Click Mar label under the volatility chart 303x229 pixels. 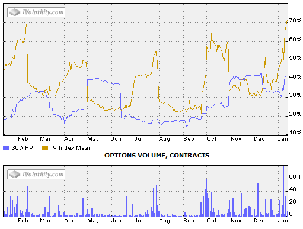click(x=45, y=139)
